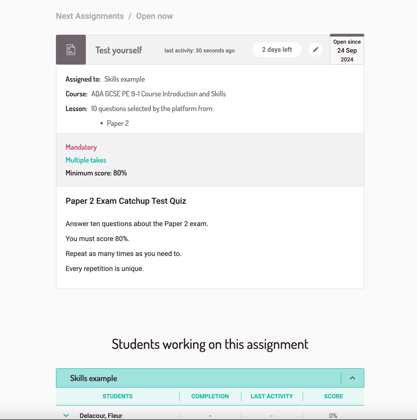Viewport: 417px width, 420px height.
Task: Click Delacour, Fleur student name
Action: (x=101, y=415)
